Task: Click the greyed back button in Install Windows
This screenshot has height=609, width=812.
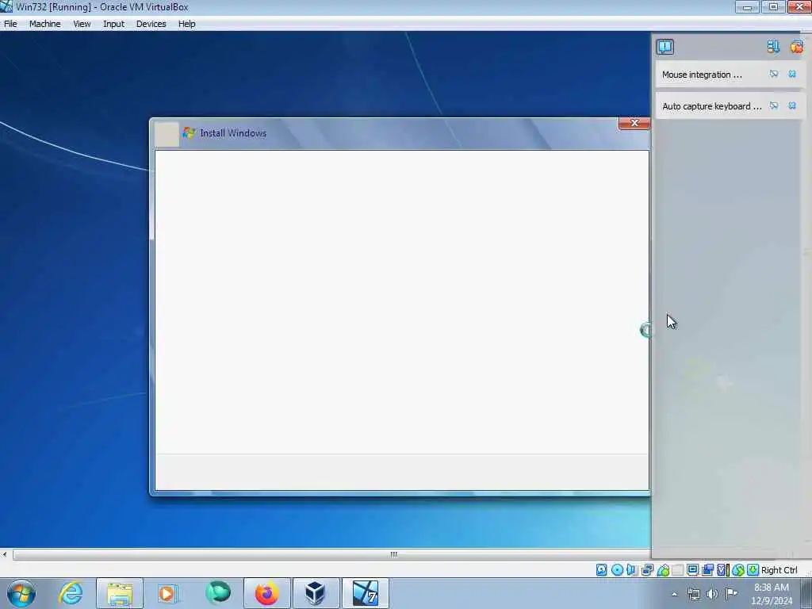Action: pos(167,133)
